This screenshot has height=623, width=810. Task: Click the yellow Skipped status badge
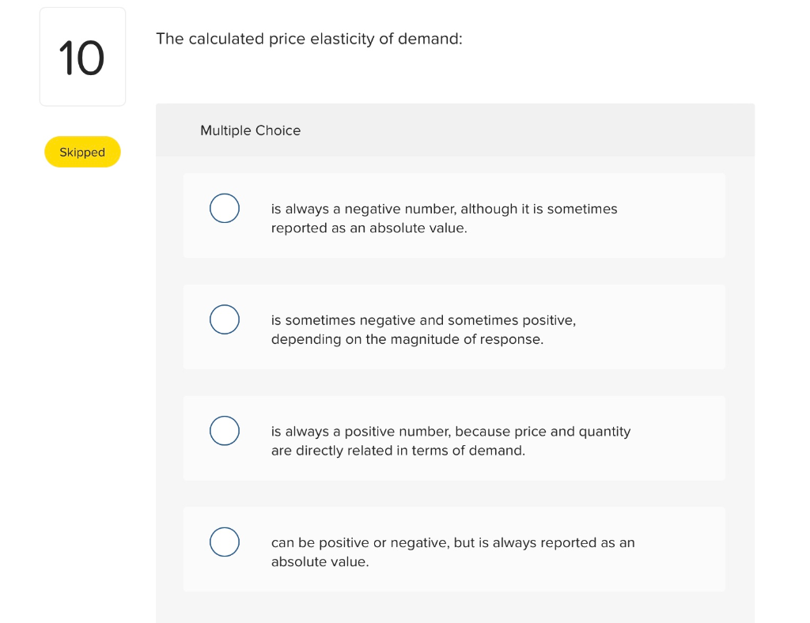pyautogui.click(x=82, y=152)
